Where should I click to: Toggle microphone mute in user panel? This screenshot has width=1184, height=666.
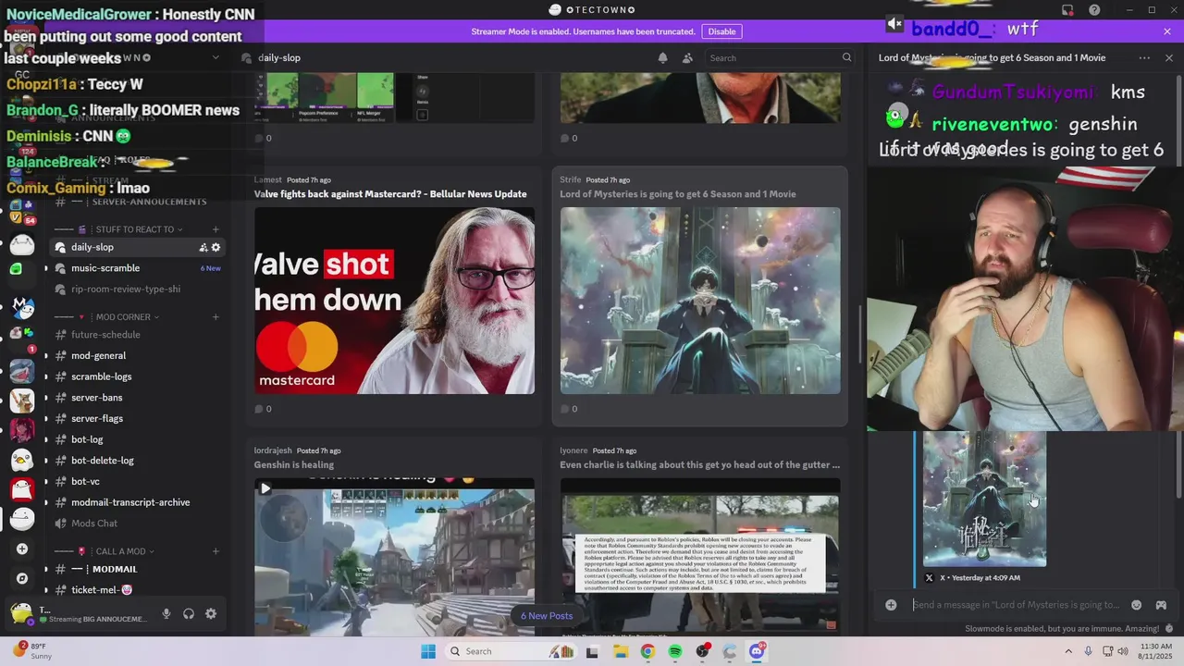pos(166,613)
